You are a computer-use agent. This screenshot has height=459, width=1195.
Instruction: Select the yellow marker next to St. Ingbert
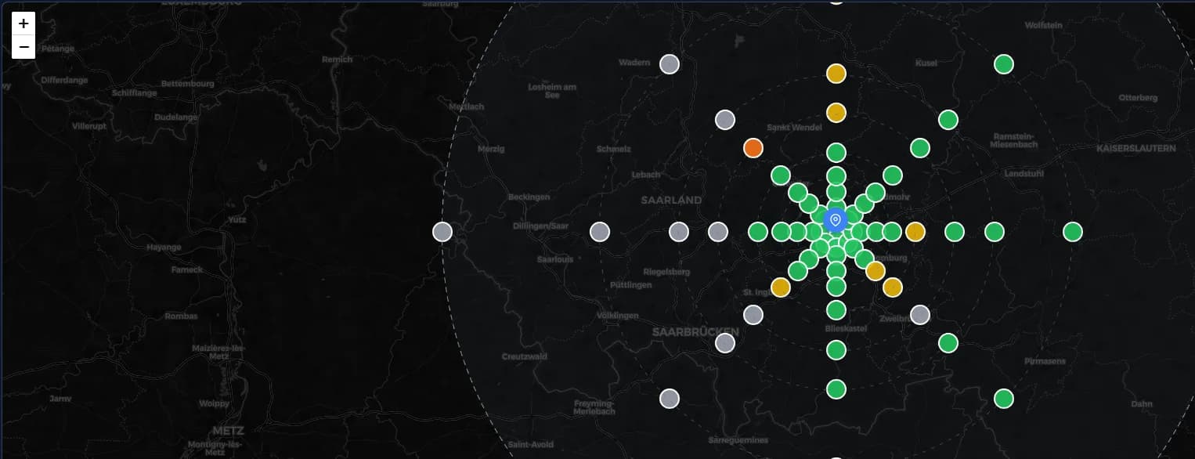coord(781,287)
